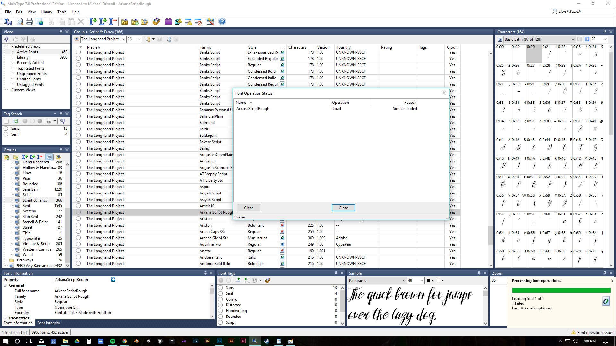This screenshot has width=616, height=346.
Task: Dismiss the Processing font operation popup
Action: pos(612,281)
